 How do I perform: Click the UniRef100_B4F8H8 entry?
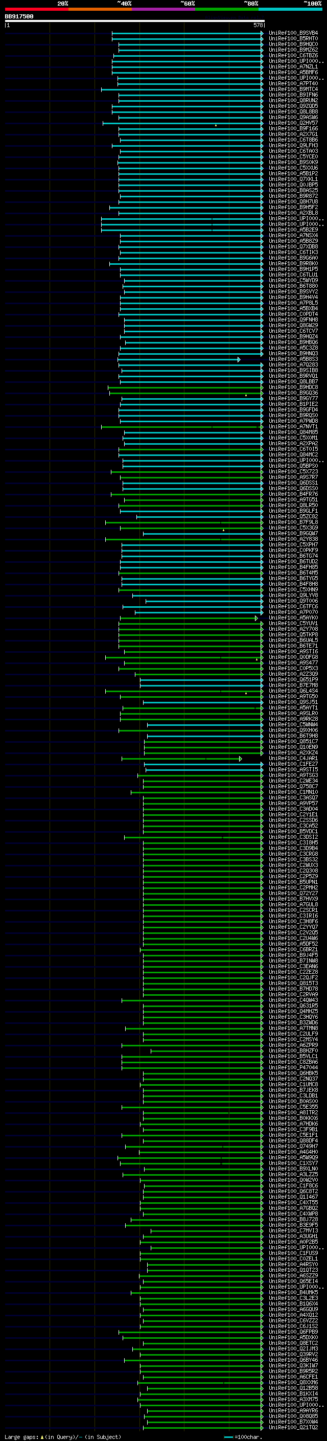click(293, 584)
